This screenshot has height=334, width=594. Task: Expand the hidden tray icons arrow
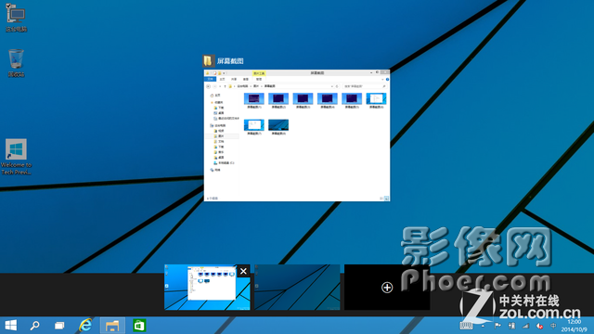483,326
